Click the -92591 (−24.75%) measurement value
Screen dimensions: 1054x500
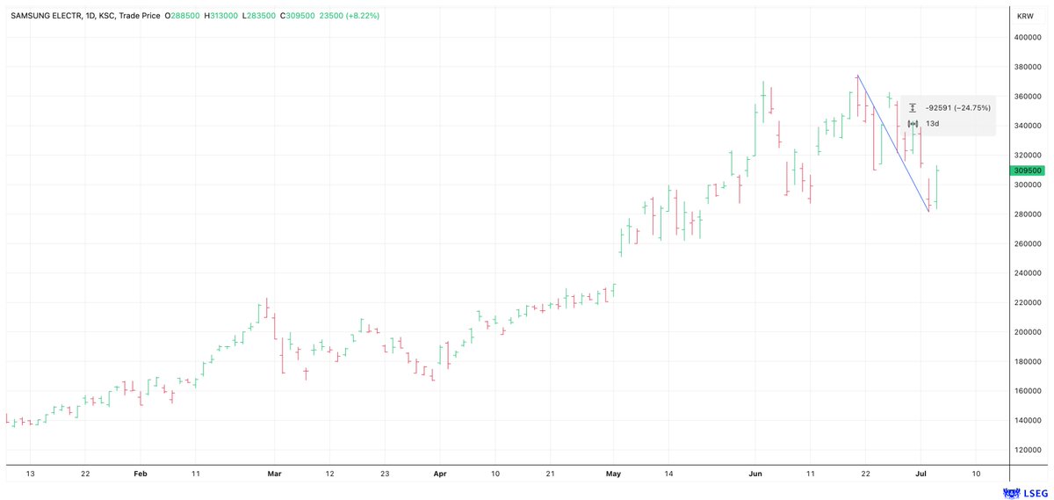point(957,108)
